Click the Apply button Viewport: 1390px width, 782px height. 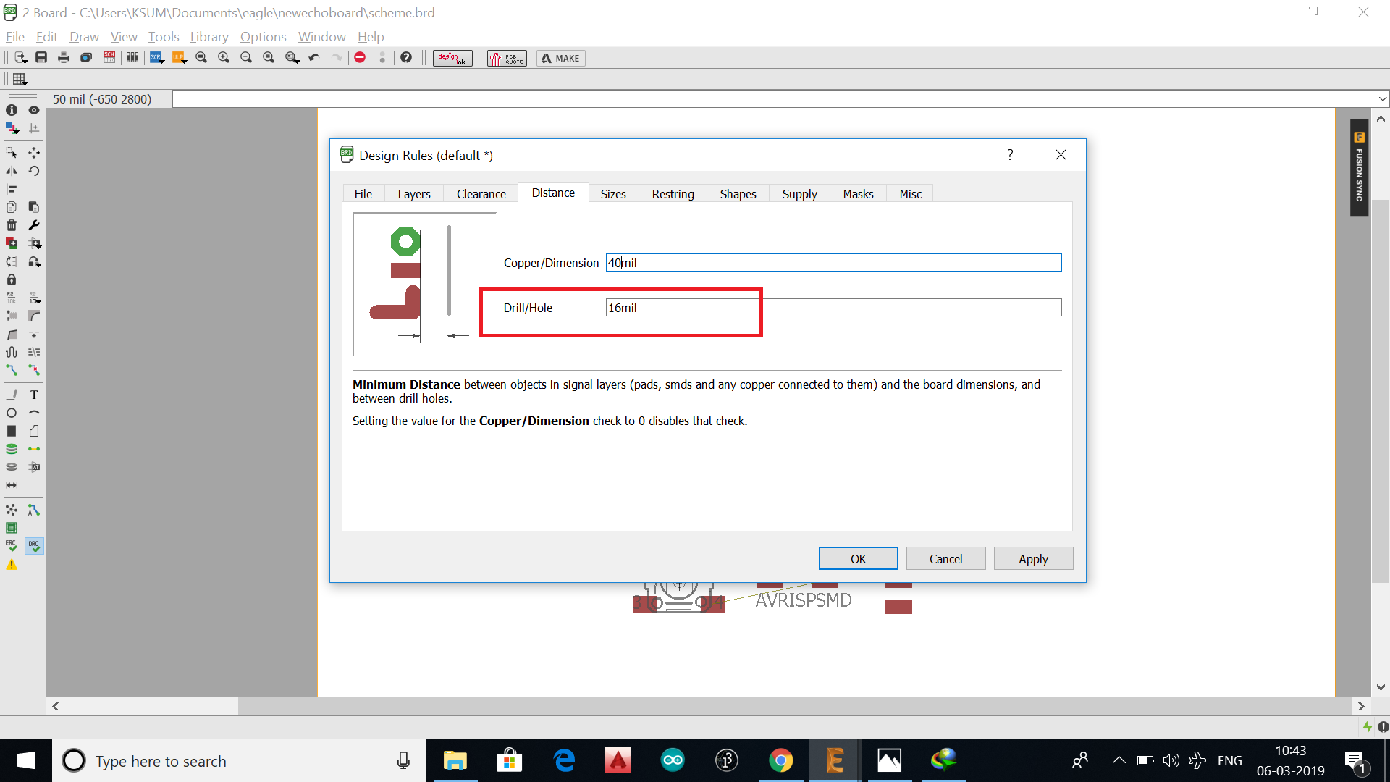1033,559
